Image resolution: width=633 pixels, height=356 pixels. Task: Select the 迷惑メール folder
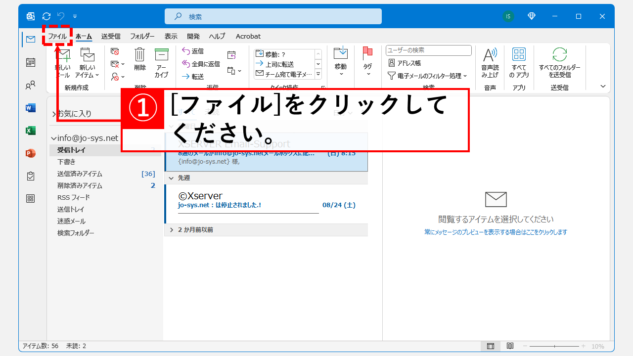tap(106, 221)
